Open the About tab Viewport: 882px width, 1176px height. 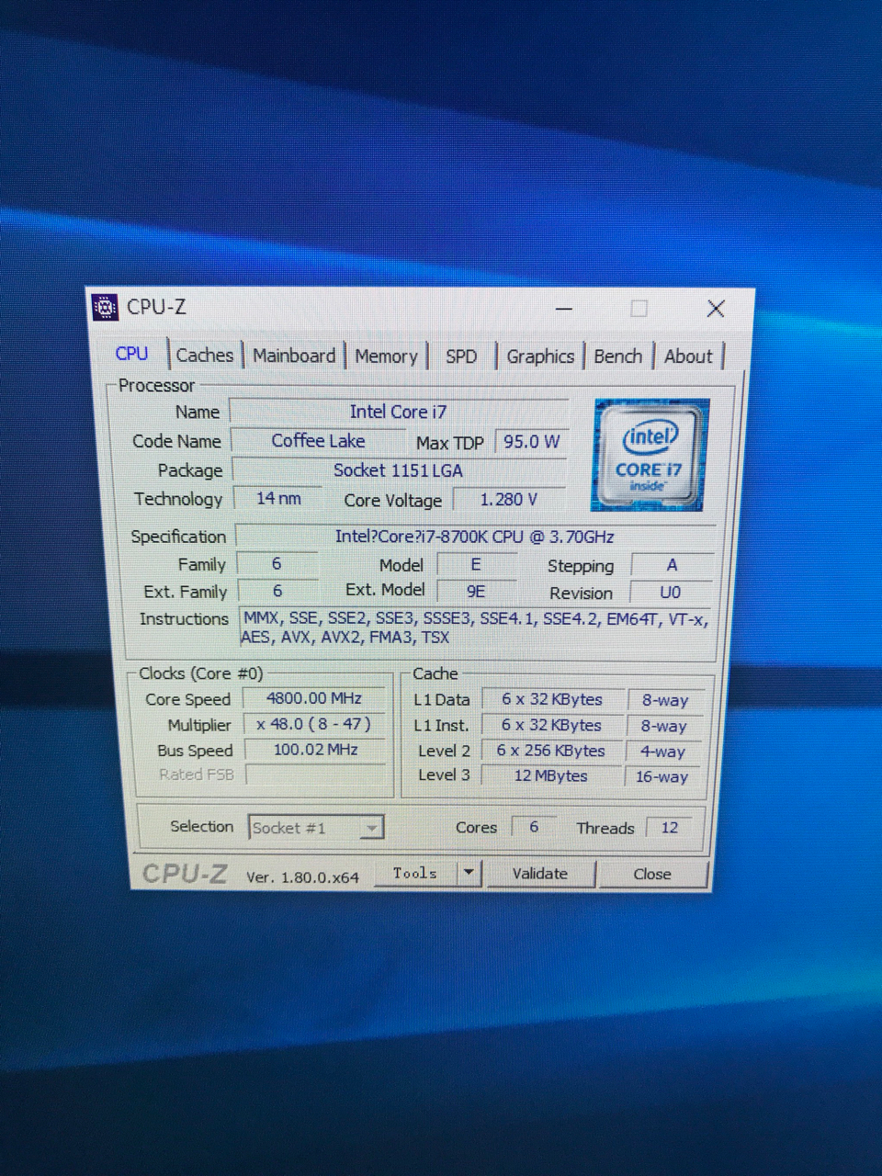click(688, 356)
